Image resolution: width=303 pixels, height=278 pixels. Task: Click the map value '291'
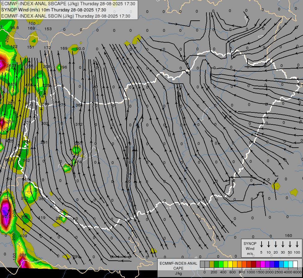44,142
